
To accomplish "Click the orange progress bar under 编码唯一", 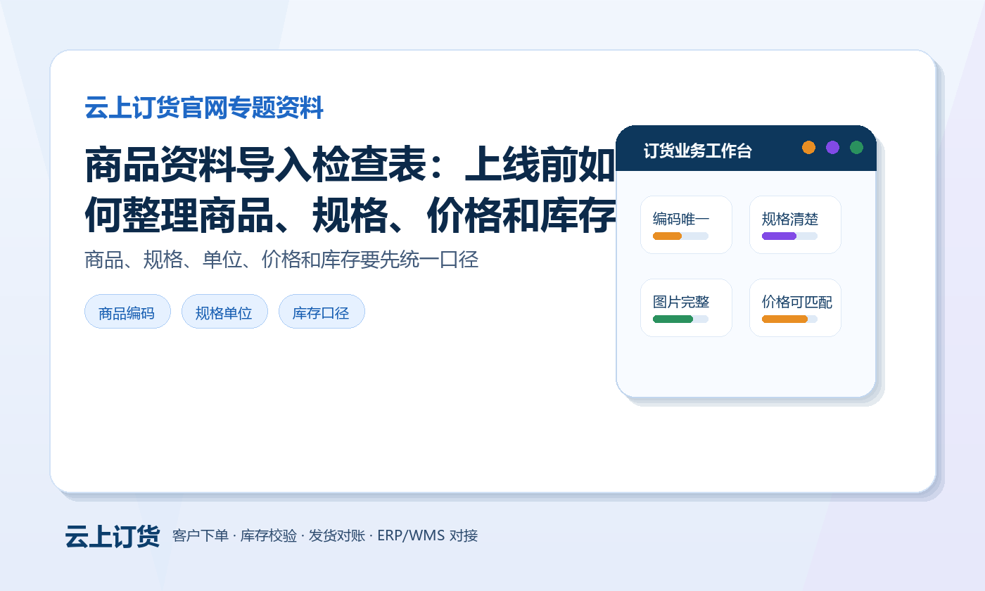I will [x=667, y=236].
